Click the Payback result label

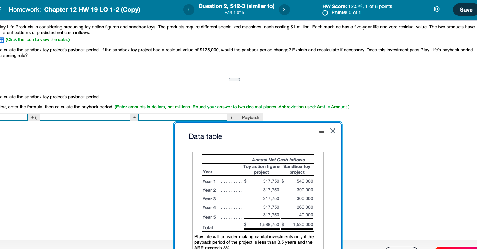251,118
